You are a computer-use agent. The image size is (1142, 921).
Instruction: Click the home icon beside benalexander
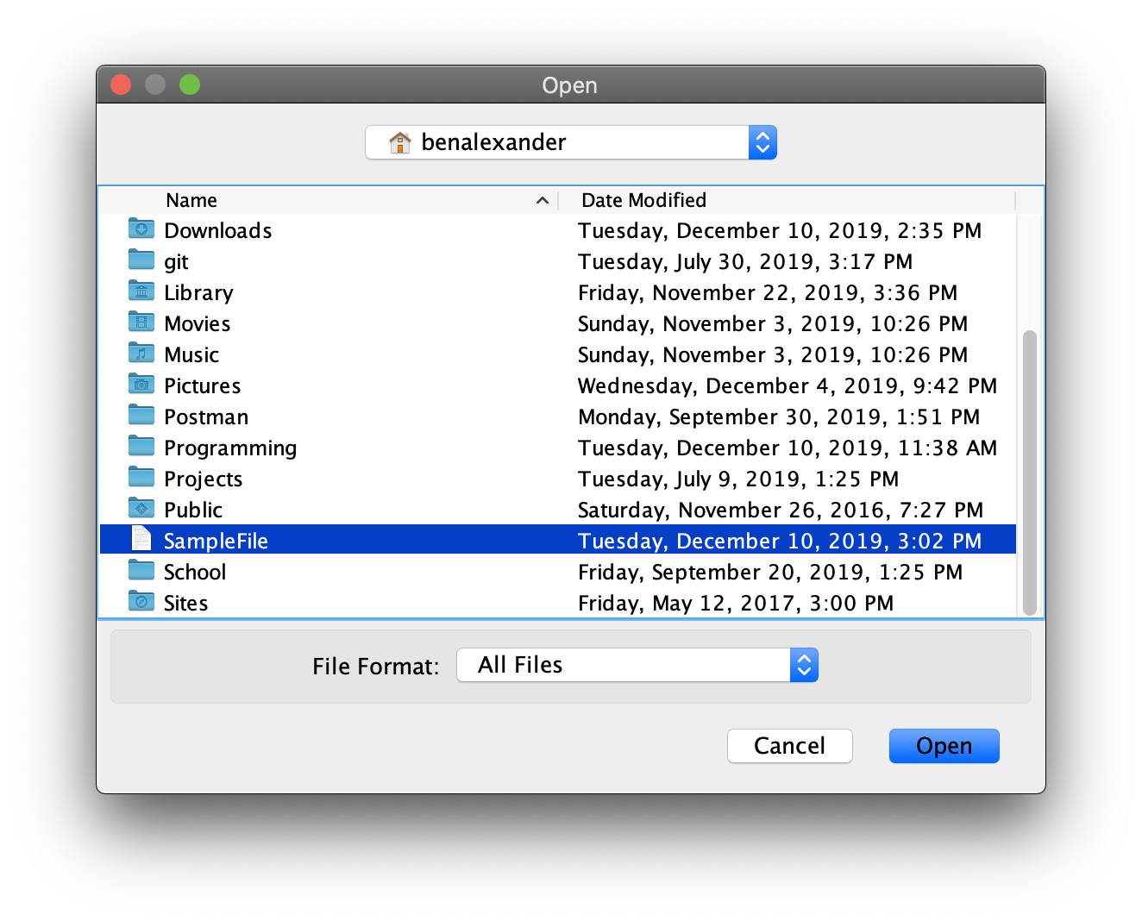(399, 142)
